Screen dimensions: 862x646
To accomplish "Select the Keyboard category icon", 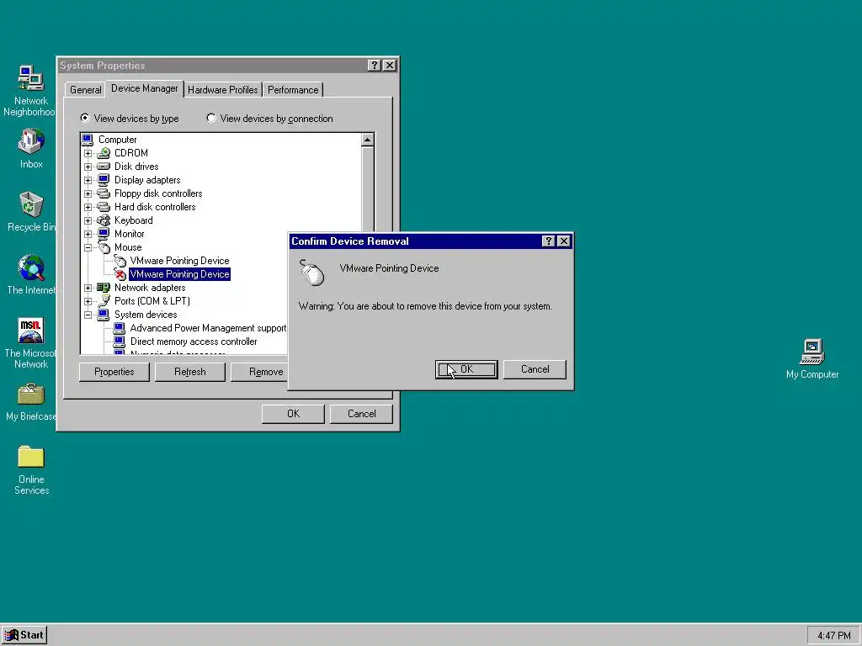I will pyautogui.click(x=104, y=220).
